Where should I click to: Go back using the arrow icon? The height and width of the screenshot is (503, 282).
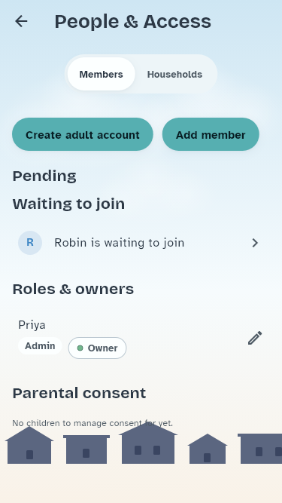(x=21, y=22)
